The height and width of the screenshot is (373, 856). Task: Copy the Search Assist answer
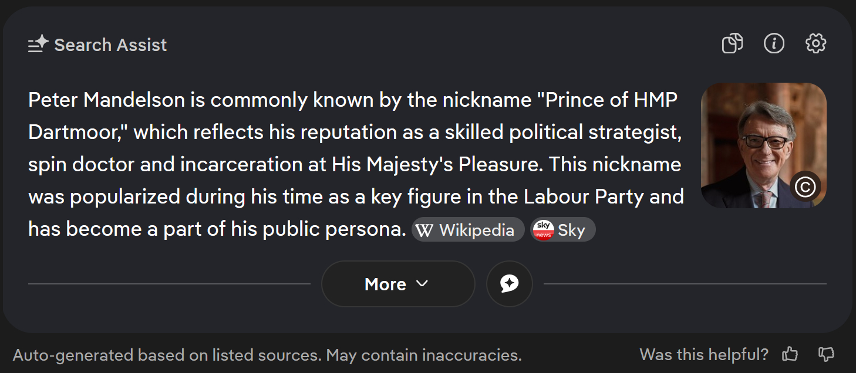(x=732, y=43)
